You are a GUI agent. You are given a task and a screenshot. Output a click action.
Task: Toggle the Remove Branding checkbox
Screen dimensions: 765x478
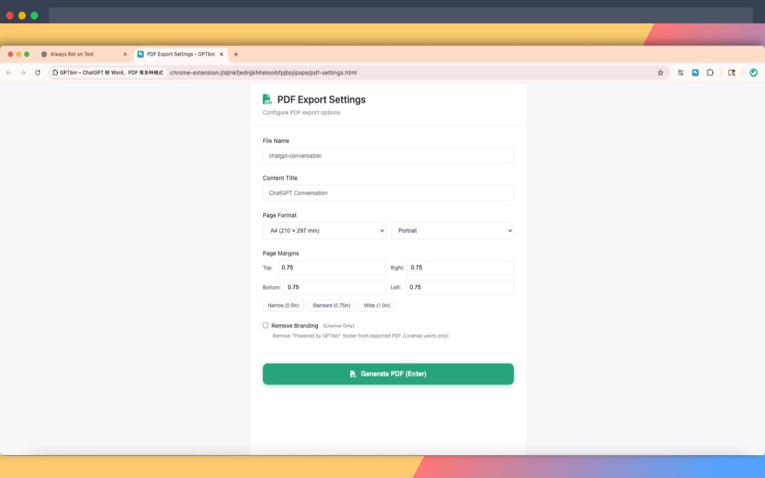point(265,326)
